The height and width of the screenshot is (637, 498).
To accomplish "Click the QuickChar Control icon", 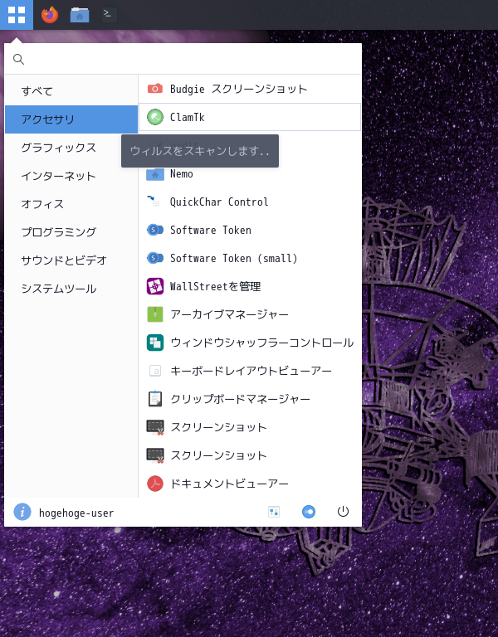I will [x=155, y=202].
